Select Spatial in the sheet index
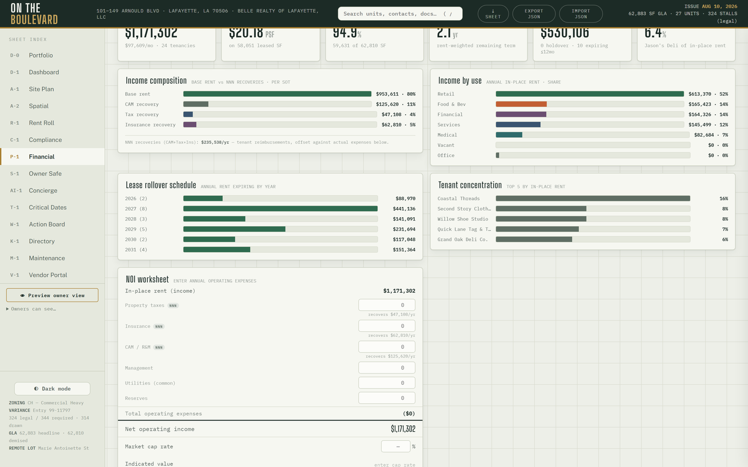Viewport: 748px width, 467px height. point(52,106)
